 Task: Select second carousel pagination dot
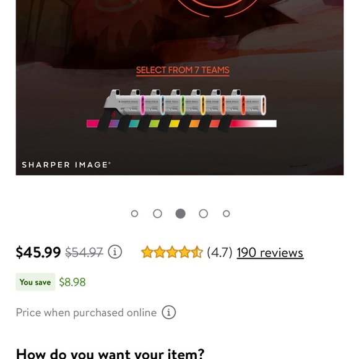(x=157, y=214)
